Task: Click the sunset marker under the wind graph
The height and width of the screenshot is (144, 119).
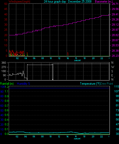Action: click(77, 60)
